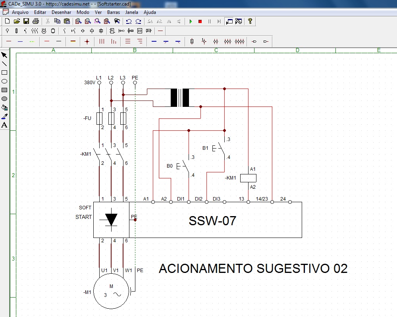397x317 pixels.
Task: Pause the running simulation
Action: point(210,21)
